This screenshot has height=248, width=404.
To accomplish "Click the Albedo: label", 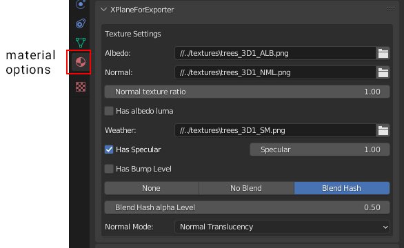I will [117, 53].
